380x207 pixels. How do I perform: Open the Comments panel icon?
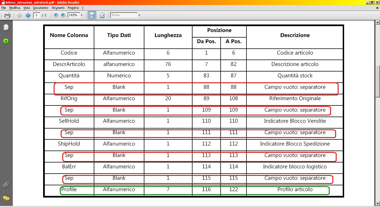pos(6,198)
